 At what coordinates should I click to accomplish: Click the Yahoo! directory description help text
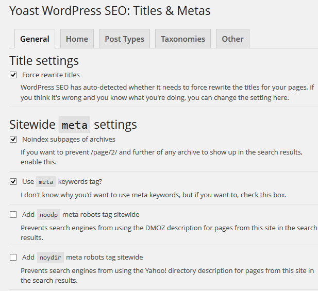point(167,275)
